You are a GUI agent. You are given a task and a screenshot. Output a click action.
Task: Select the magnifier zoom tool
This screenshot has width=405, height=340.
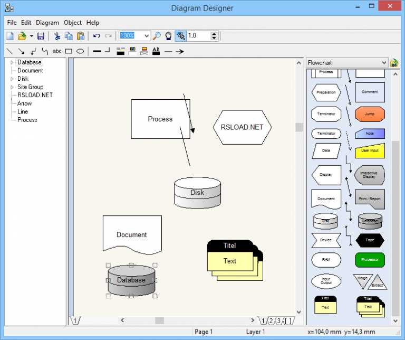157,36
